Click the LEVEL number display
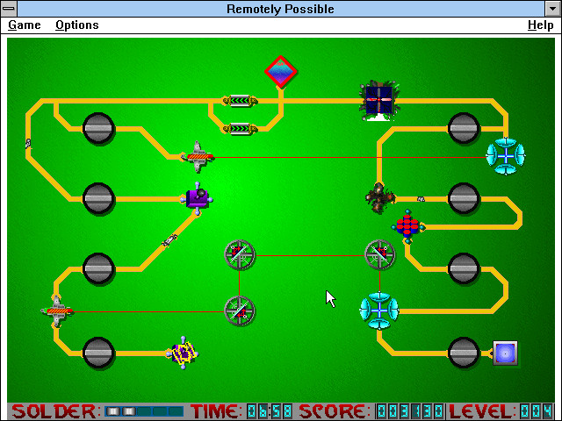562x421 pixels. coord(537,411)
